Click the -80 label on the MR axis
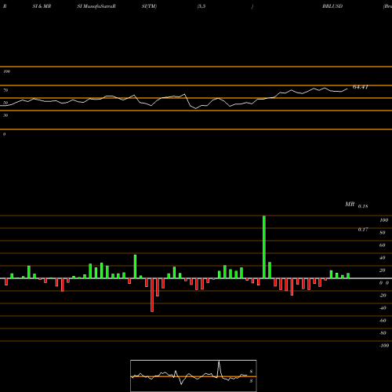This screenshot has width=392, height=392. 383,333
